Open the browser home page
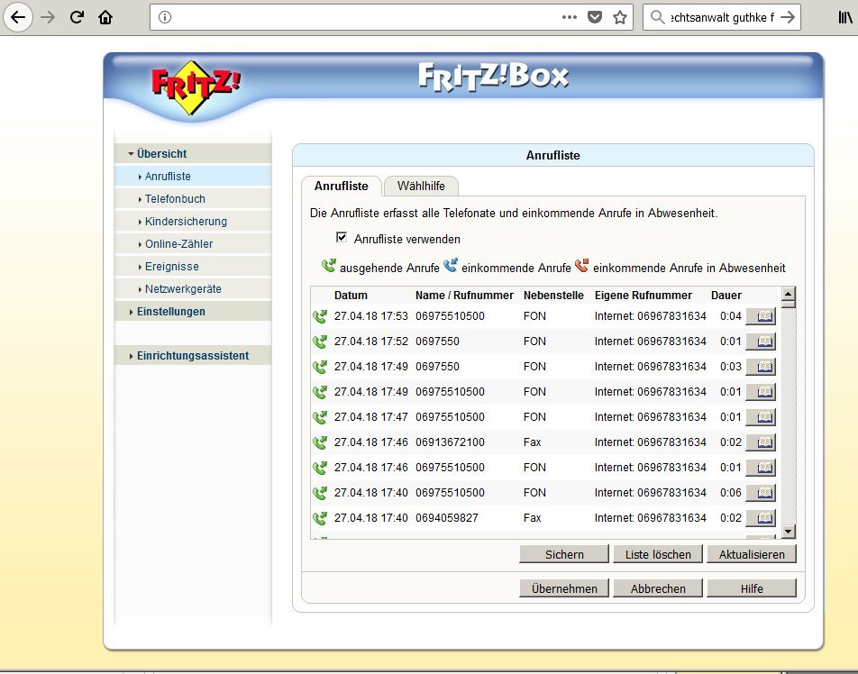Image resolution: width=858 pixels, height=674 pixels. [x=105, y=17]
